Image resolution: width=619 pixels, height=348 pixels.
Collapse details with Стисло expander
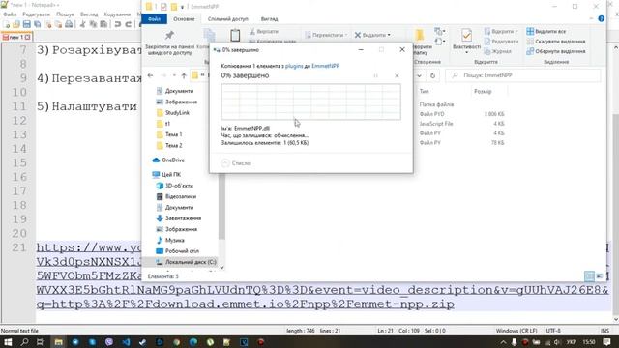(x=236, y=163)
